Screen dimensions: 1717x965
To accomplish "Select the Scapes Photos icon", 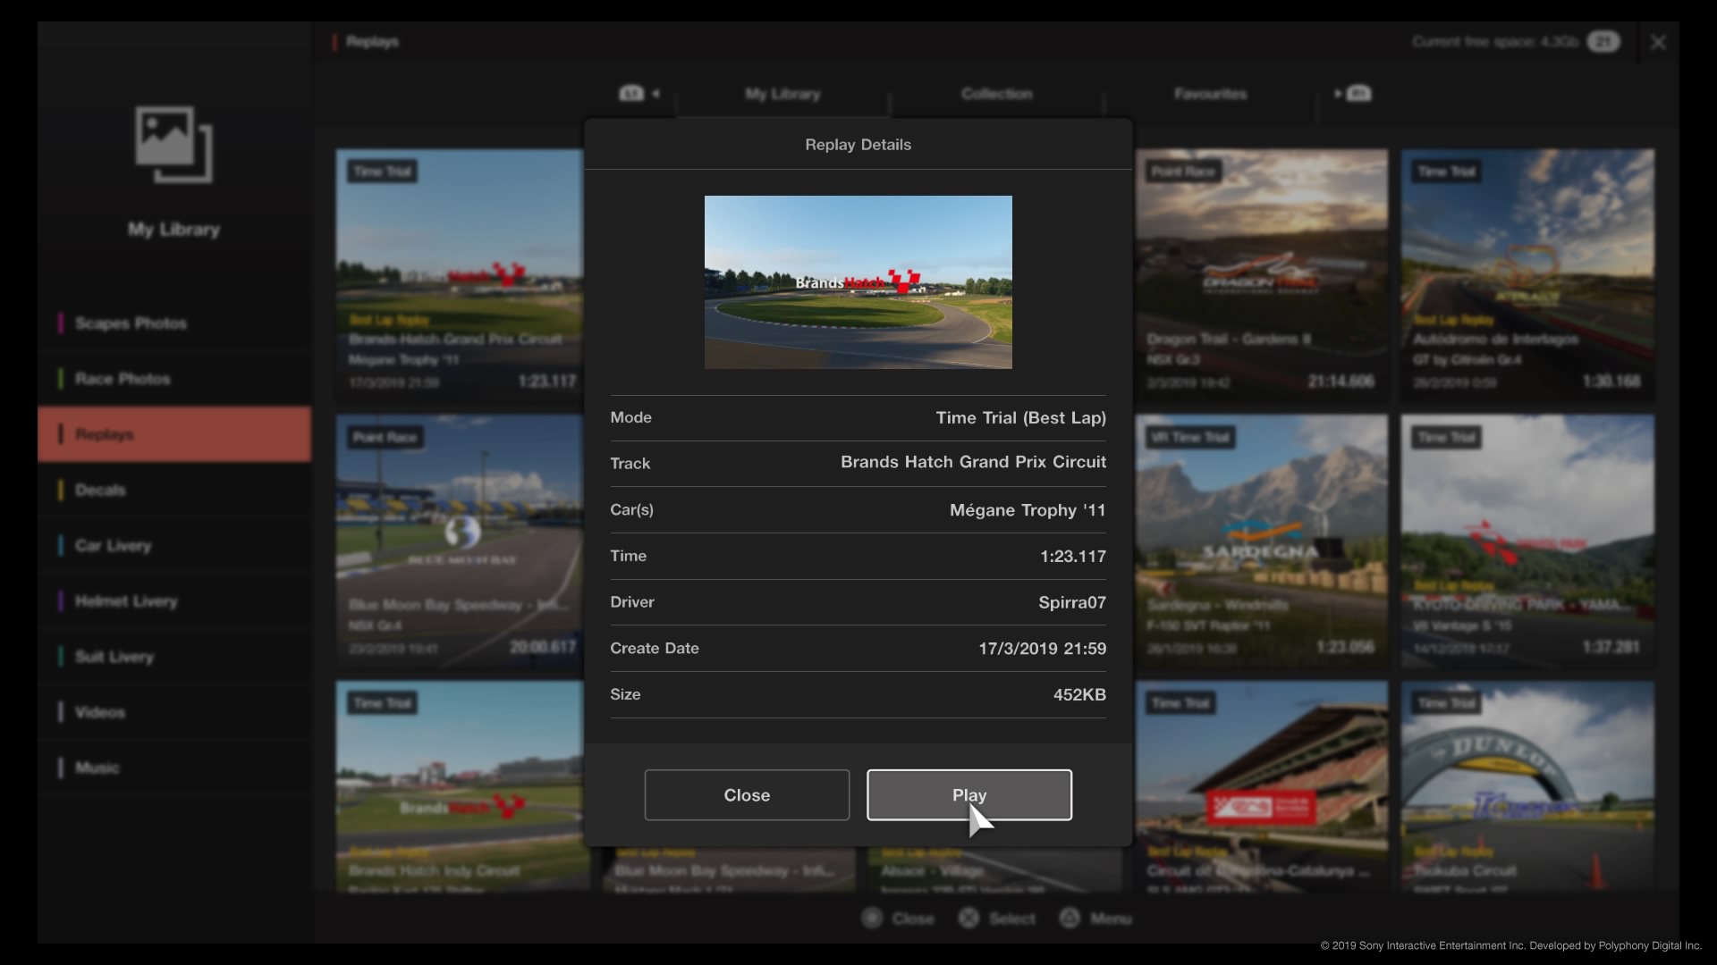I will pos(130,322).
